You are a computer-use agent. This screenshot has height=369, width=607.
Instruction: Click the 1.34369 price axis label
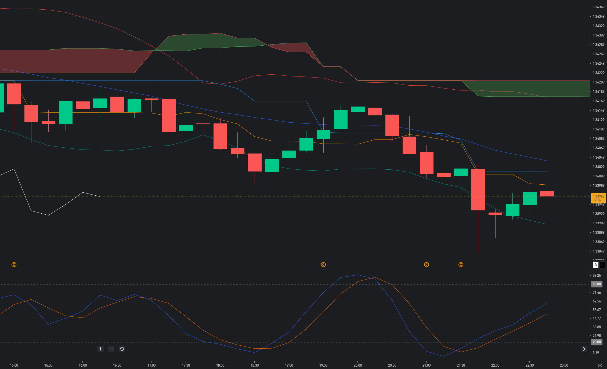tap(599, 7)
